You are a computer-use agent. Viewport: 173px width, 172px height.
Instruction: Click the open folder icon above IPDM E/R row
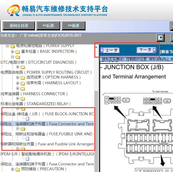(23, 149)
